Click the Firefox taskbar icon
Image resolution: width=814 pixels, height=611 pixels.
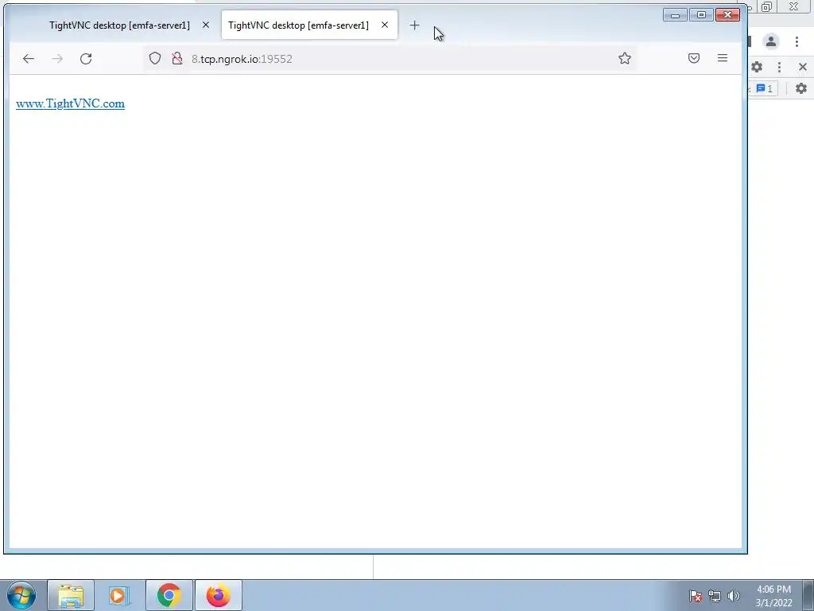218,595
